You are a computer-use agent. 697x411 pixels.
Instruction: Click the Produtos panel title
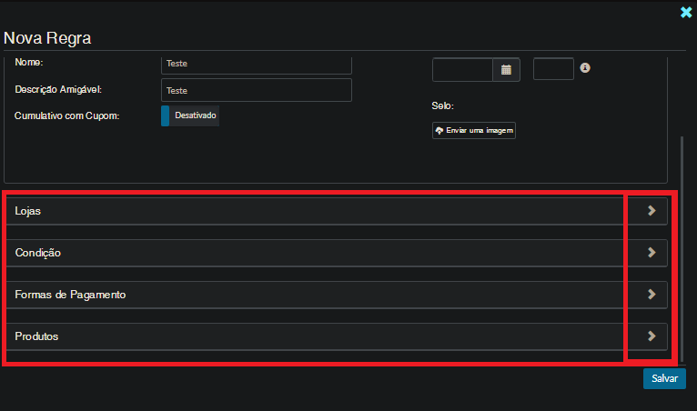[x=36, y=336]
